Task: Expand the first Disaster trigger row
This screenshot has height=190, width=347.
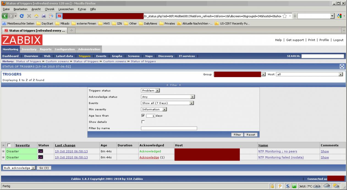Action: coord(3,151)
